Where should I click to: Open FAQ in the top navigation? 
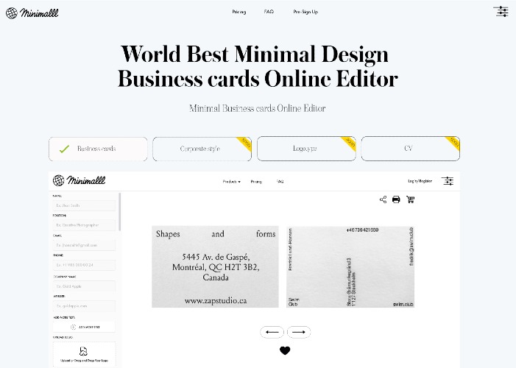coord(269,12)
